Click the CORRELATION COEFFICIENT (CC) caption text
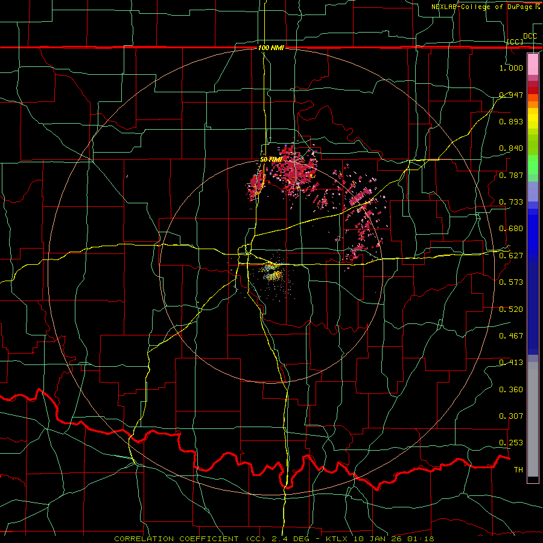Viewport: 543px width, 543px height. [x=190, y=539]
